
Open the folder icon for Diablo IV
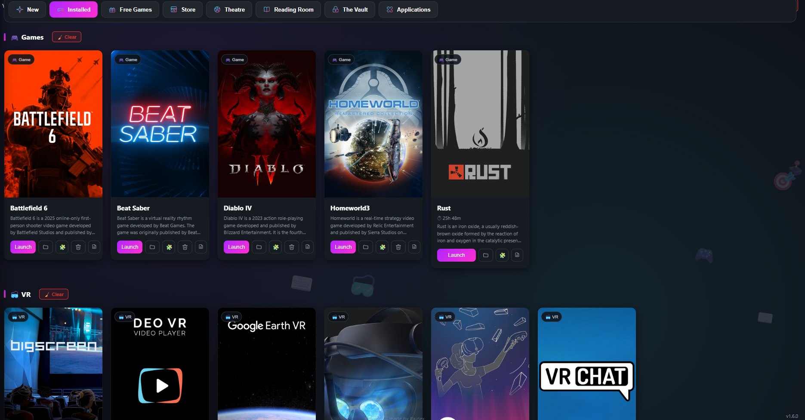coord(259,247)
